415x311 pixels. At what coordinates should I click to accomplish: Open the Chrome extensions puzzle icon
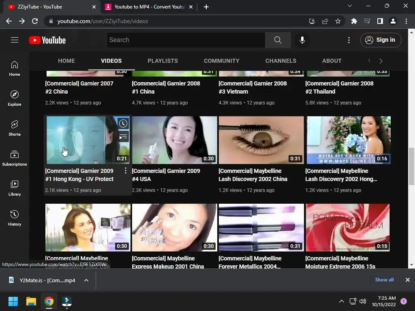coord(354,21)
